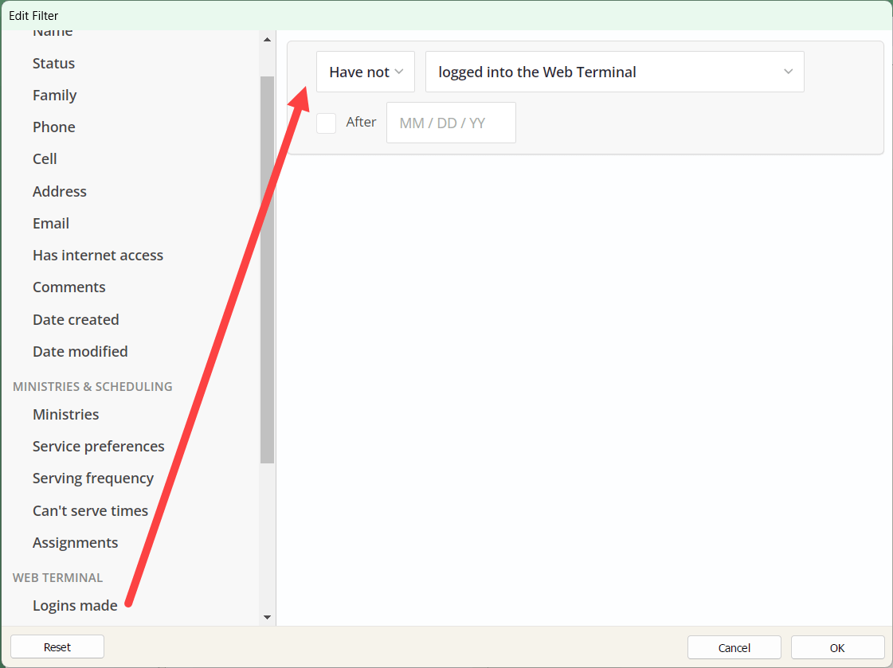Click the Reset button
893x668 pixels.
tap(57, 646)
